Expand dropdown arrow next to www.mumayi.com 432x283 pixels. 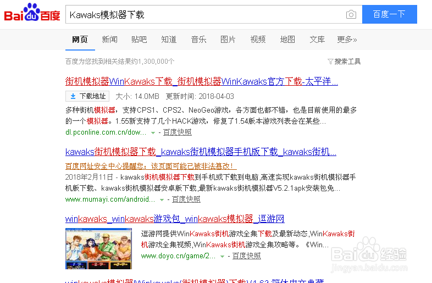(x=162, y=200)
